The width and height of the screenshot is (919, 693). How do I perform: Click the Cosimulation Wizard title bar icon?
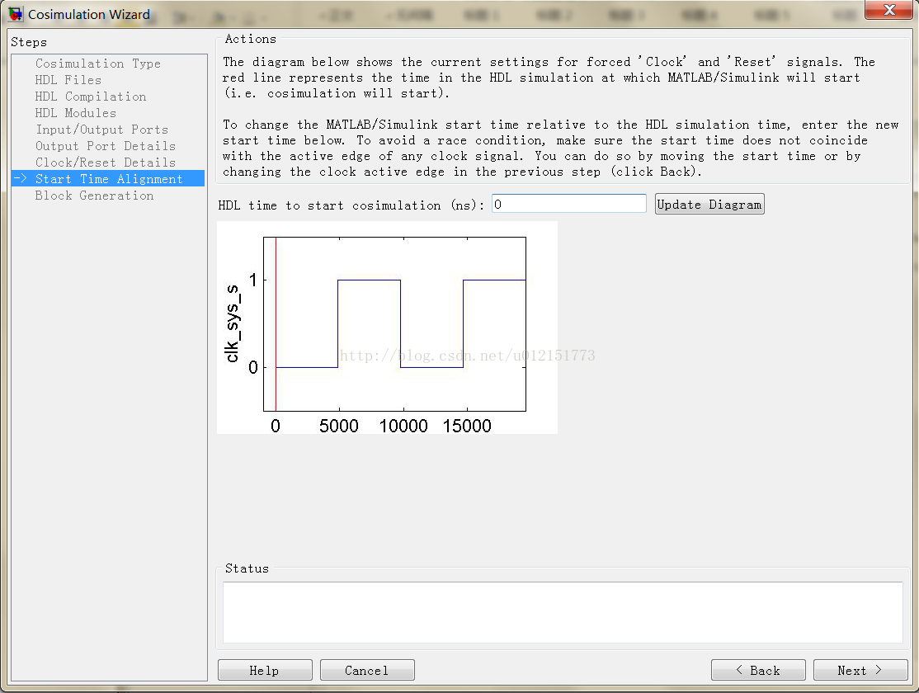16,14
